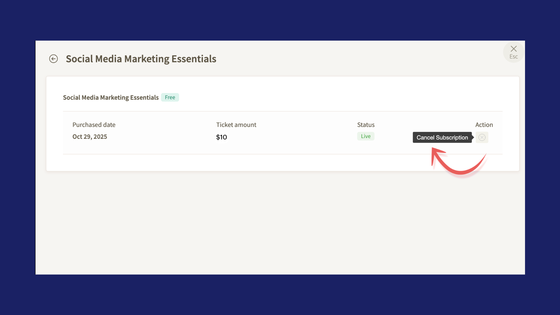Click the Free badge next to title
The width and height of the screenshot is (560, 315).
[x=170, y=97]
